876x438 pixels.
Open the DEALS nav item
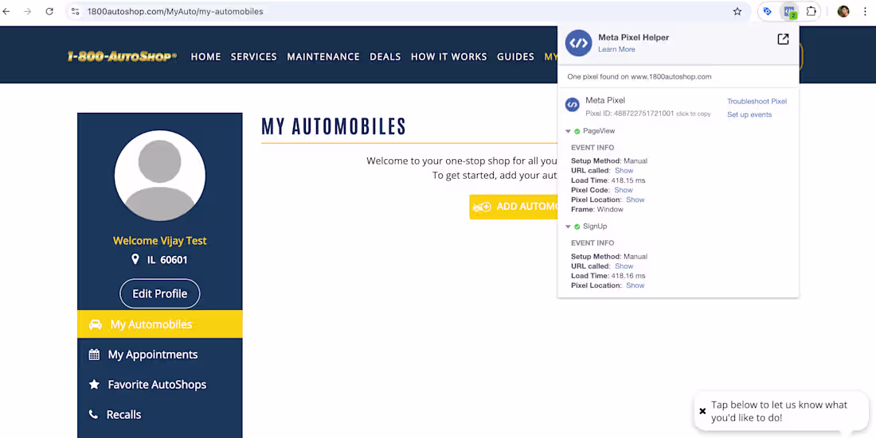385,56
